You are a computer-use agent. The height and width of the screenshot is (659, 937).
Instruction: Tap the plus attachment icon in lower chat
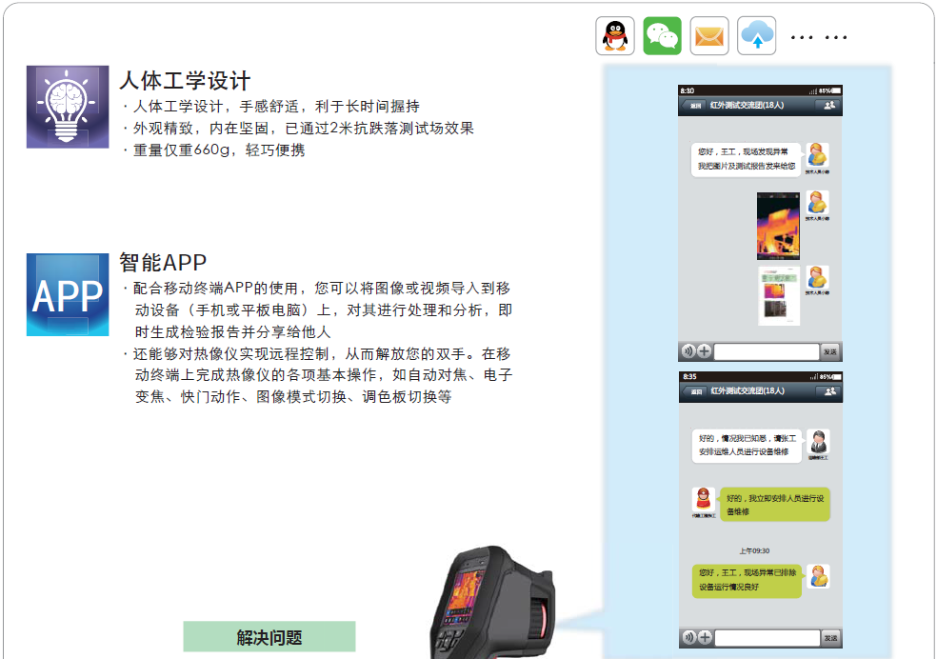pyautogui.click(x=704, y=637)
